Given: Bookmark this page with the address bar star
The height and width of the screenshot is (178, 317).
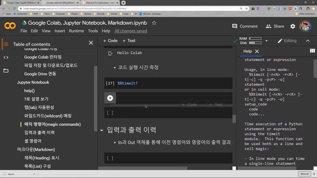Looking at the screenshot, I should [x=246, y=9].
